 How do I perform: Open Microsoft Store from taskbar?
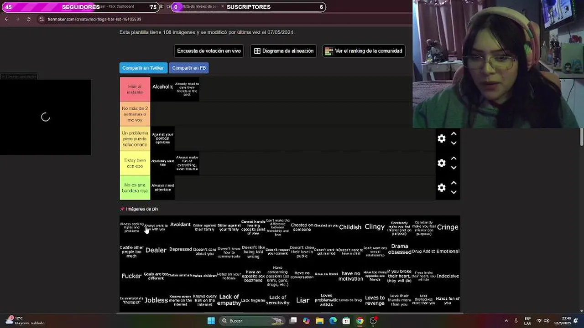point(346,321)
